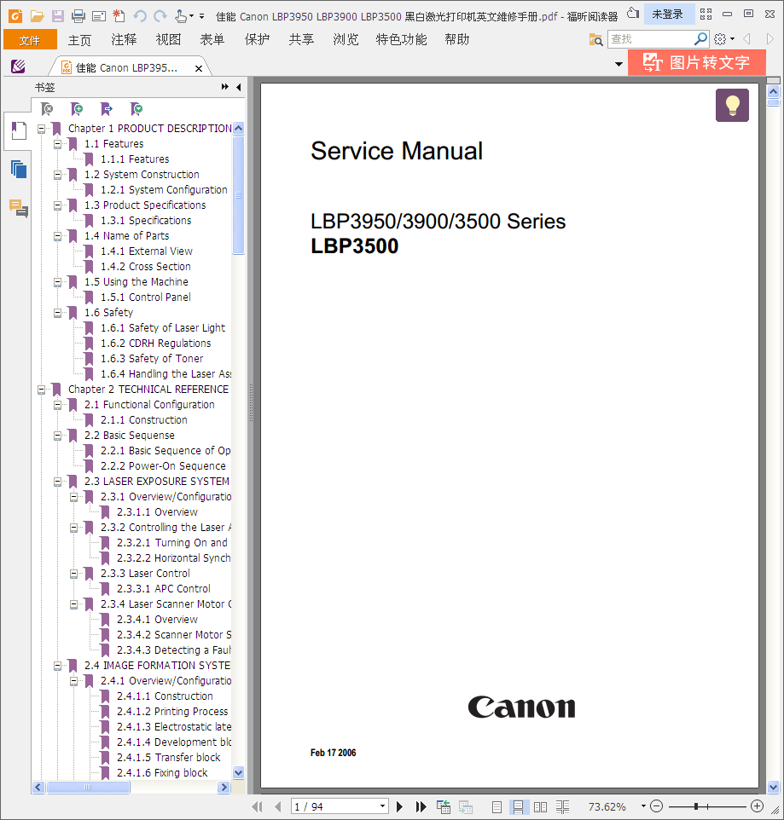The width and height of the screenshot is (784, 820).
Task: Undo last action with the undo arrow
Action: coord(140,16)
